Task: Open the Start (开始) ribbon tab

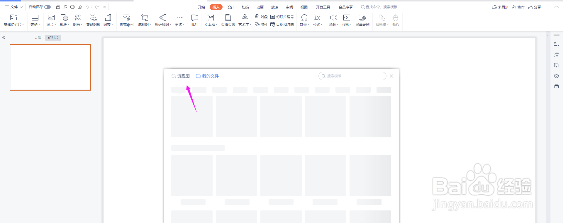Action: coord(201,7)
